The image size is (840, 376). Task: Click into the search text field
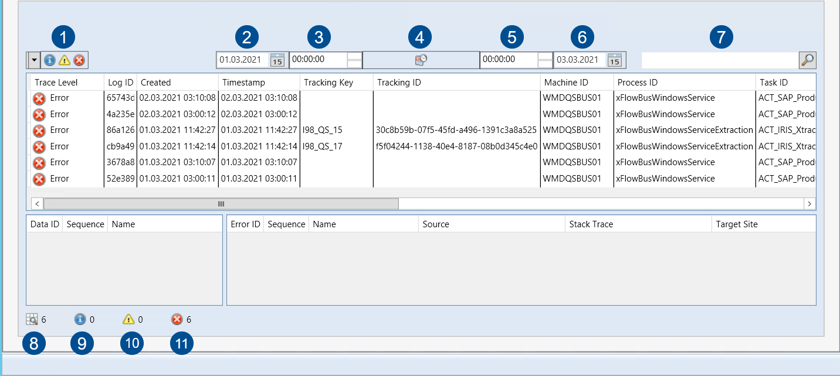click(x=719, y=60)
